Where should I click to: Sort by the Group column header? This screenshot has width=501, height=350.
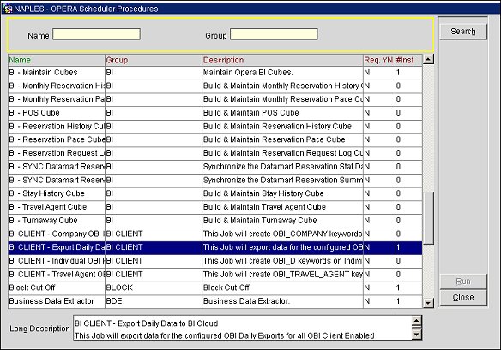pyautogui.click(x=154, y=60)
